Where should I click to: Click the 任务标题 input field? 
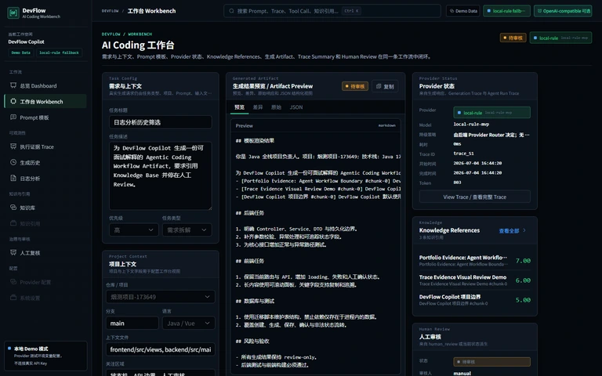(160, 122)
